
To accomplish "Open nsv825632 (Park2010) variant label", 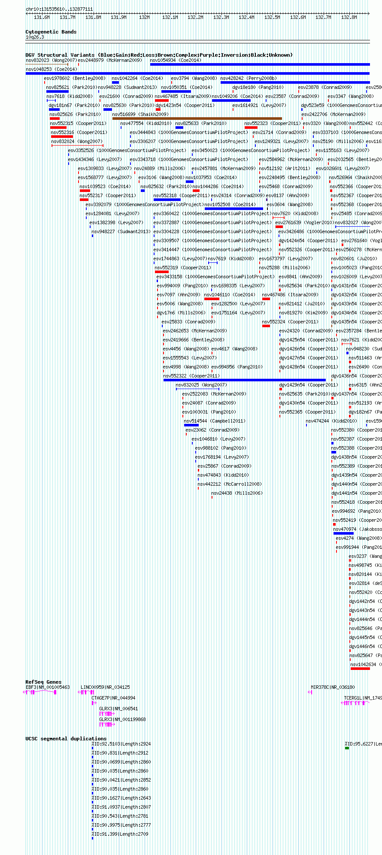I will [166, 186].
